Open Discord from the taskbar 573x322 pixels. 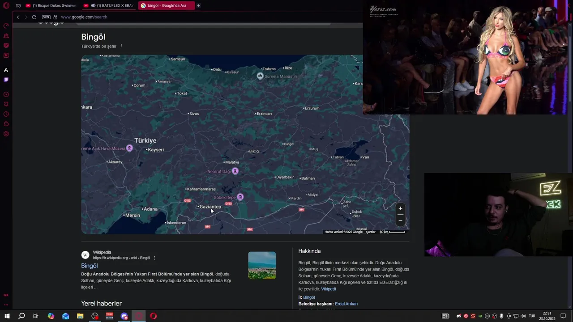pos(124,316)
